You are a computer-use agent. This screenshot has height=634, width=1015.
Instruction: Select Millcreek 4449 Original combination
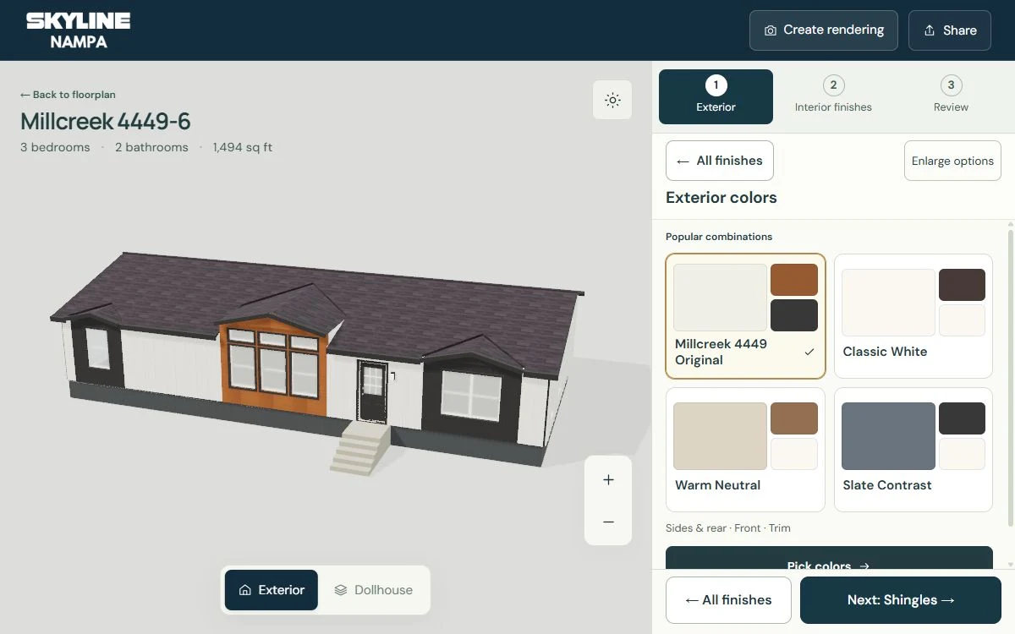coord(745,316)
